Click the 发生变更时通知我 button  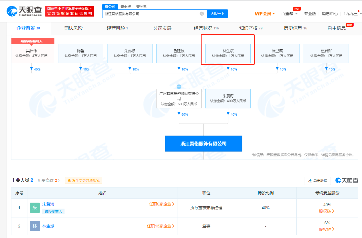pyautogui.click(x=84, y=180)
